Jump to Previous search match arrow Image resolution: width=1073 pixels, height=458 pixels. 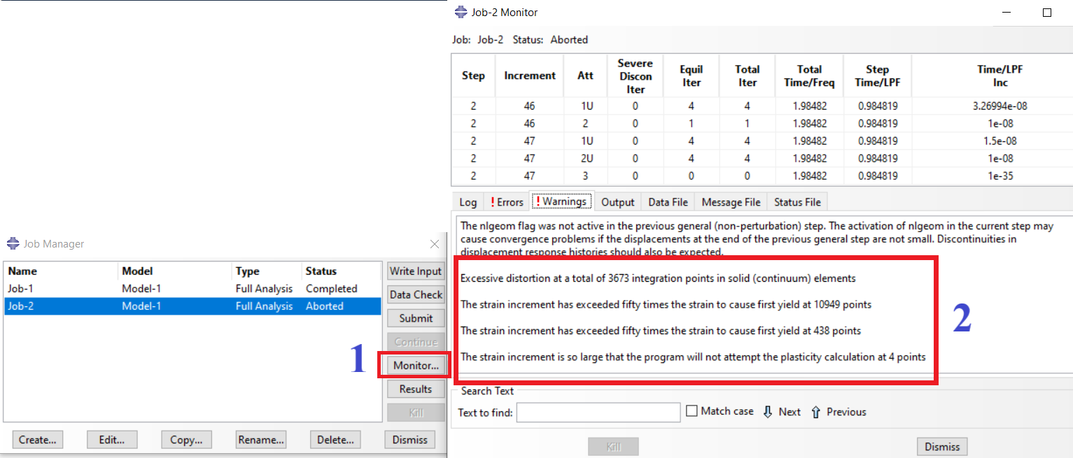click(x=815, y=412)
